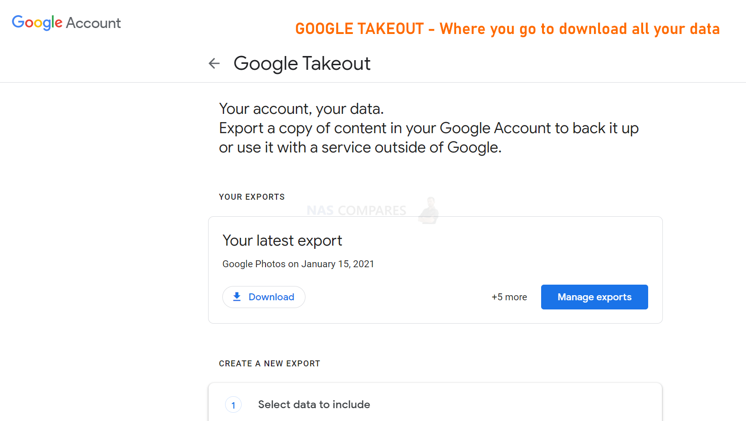746x421 pixels.
Task: Click the NAS COMPARES watermark text
Action: [356, 210]
